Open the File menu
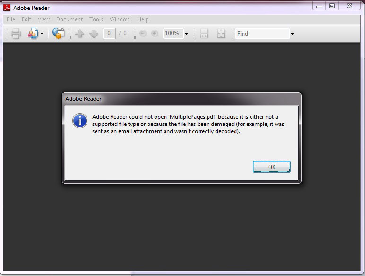This screenshot has height=276, width=365. click(10, 19)
